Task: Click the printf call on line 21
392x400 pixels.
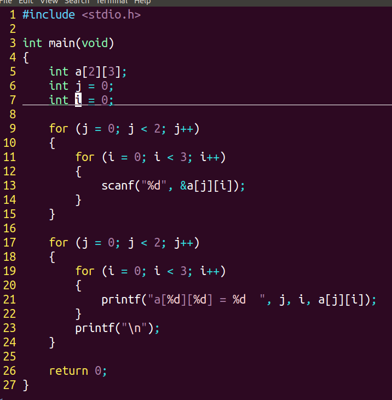Action: 239,300
